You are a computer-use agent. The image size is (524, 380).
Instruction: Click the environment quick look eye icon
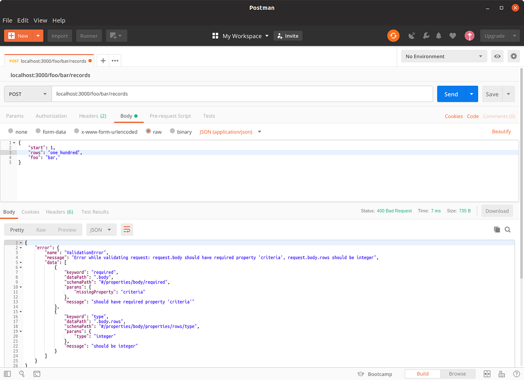coord(497,56)
